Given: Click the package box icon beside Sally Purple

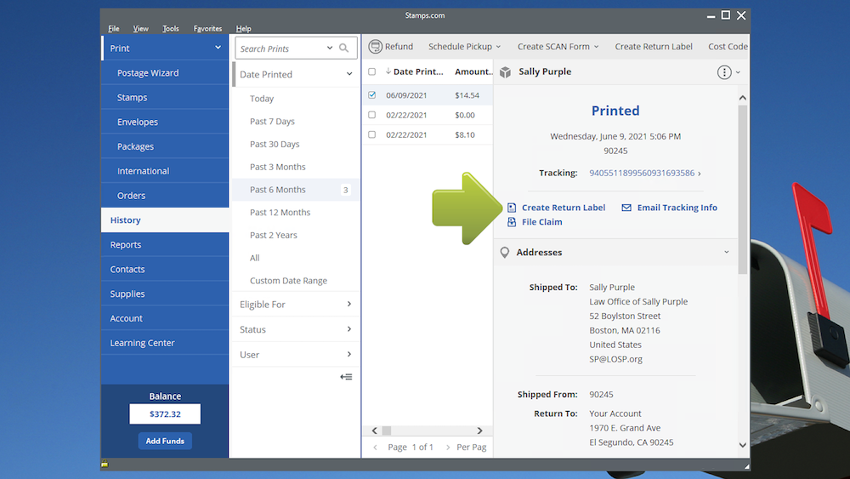Looking at the screenshot, I should (505, 72).
